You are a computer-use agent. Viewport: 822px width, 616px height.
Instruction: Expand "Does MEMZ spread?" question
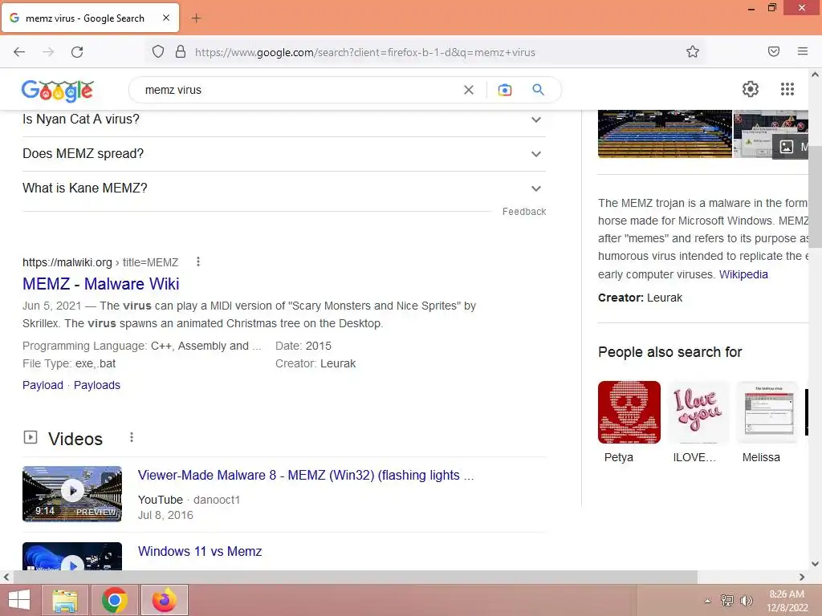tap(283, 154)
